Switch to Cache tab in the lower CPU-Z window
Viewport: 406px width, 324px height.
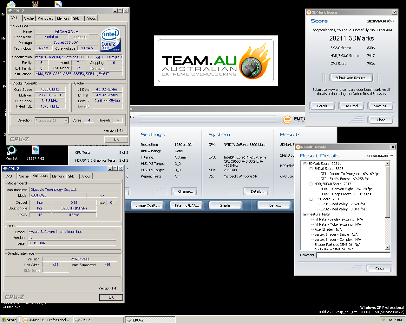click(x=23, y=176)
